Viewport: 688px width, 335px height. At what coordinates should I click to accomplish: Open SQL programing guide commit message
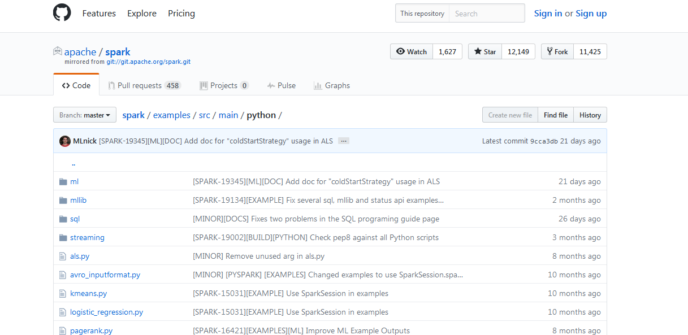(316, 219)
